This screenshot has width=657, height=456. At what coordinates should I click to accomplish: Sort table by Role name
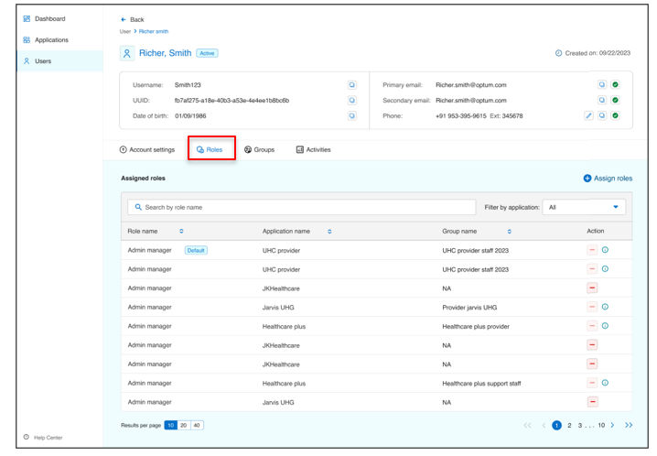(181, 232)
